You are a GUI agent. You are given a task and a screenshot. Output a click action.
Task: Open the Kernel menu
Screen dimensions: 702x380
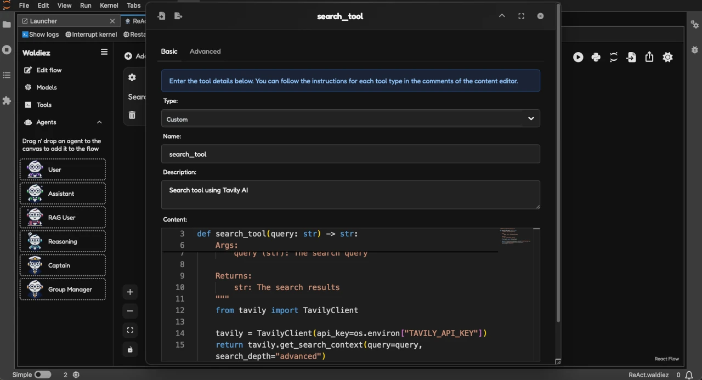point(109,5)
